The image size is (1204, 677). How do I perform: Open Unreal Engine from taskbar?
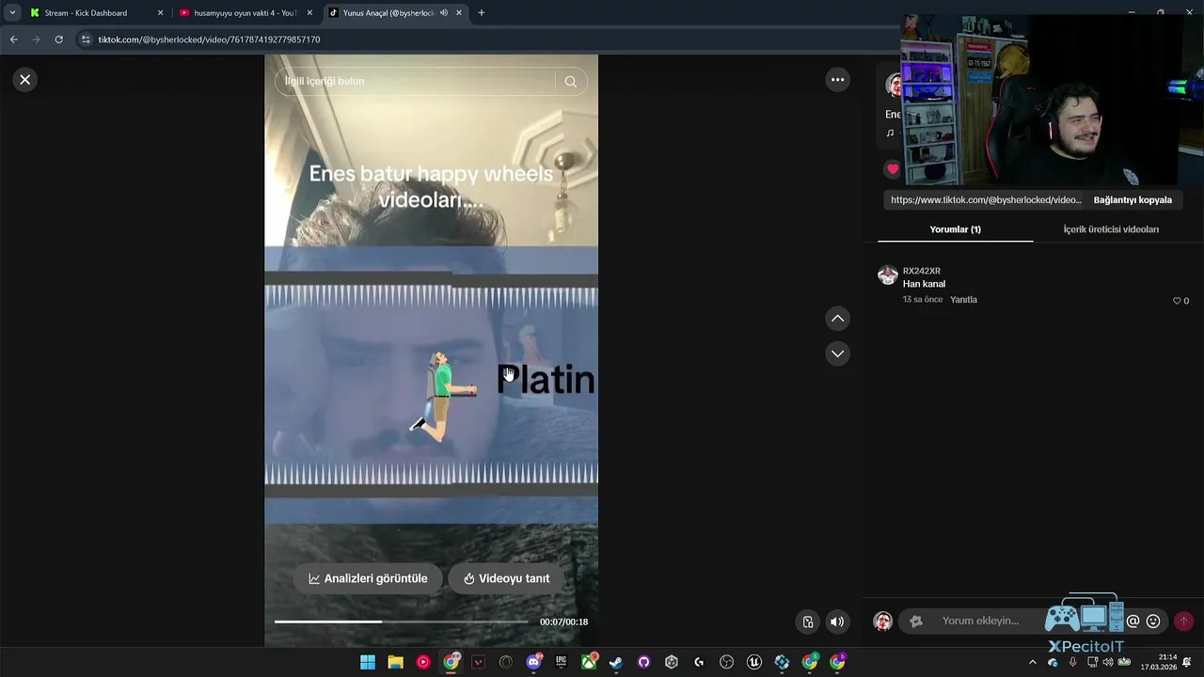click(753, 662)
